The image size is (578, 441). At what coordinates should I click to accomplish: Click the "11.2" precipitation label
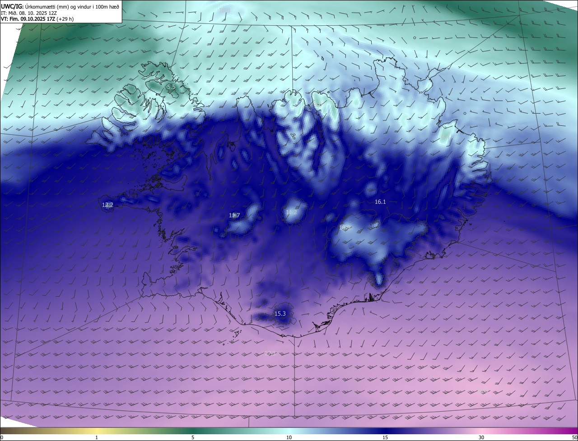click(x=291, y=212)
